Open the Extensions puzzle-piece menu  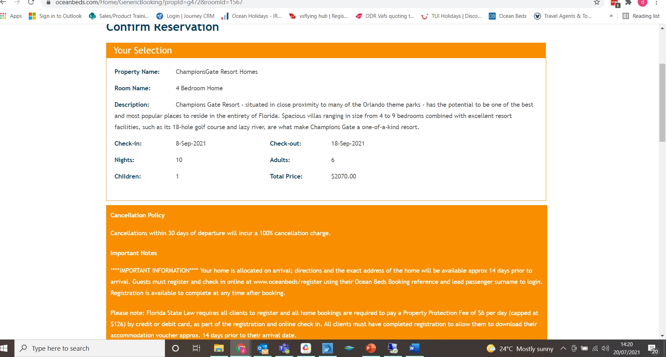(x=629, y=2)
